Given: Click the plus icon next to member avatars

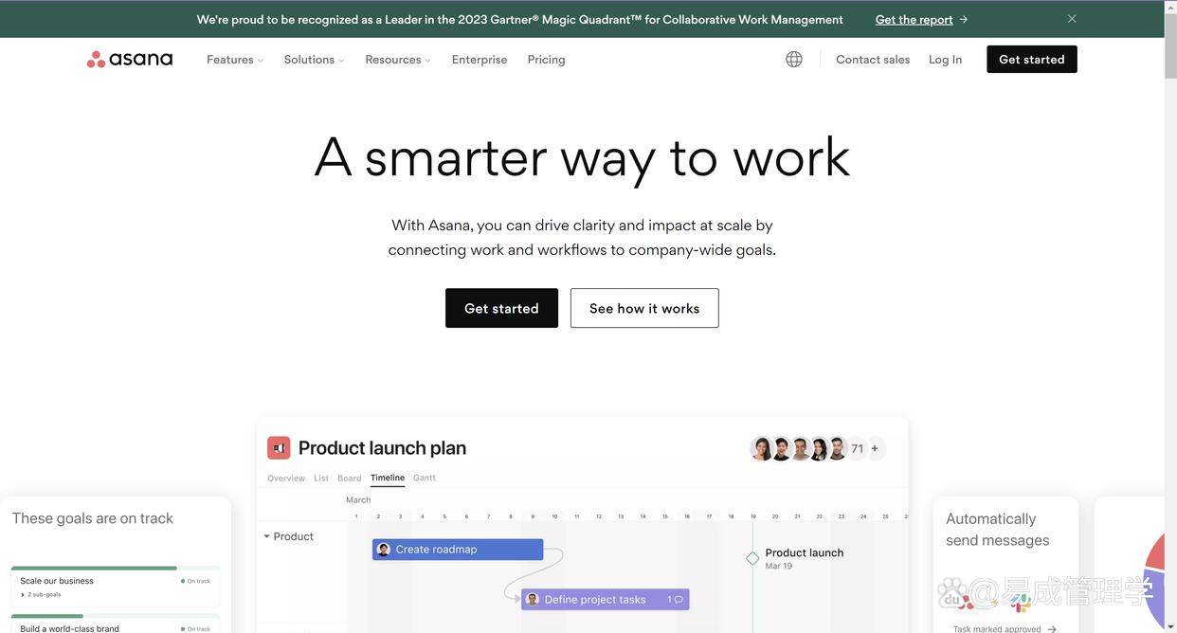Looking at the screenshot, I should pos(875,448).
